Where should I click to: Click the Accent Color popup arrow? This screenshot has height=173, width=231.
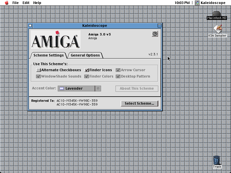click(x=98, y=89)
